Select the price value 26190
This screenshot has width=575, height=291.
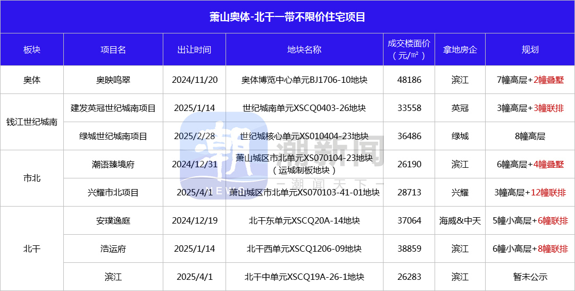coord(409,164)
